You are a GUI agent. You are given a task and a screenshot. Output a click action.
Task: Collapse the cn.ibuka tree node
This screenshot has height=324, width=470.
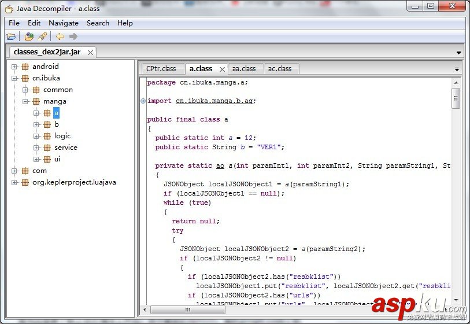pos(14,78)
